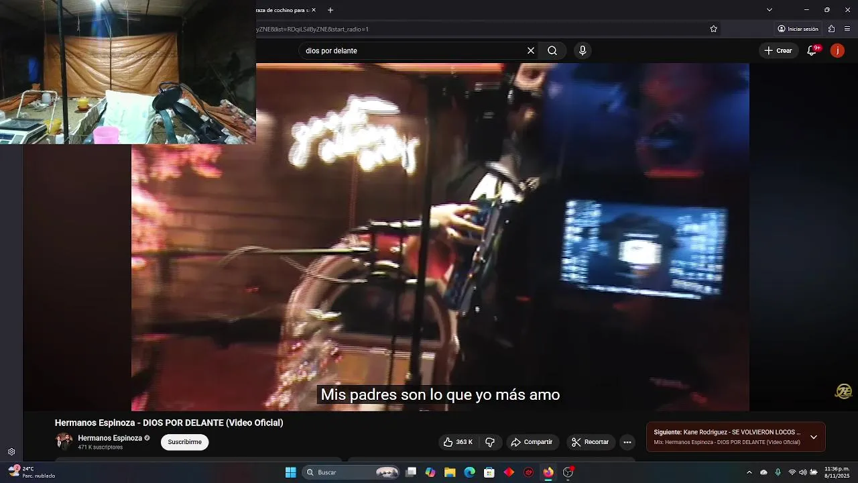Open the red diamond app on taskbar
858x483 pixels.
509,472
